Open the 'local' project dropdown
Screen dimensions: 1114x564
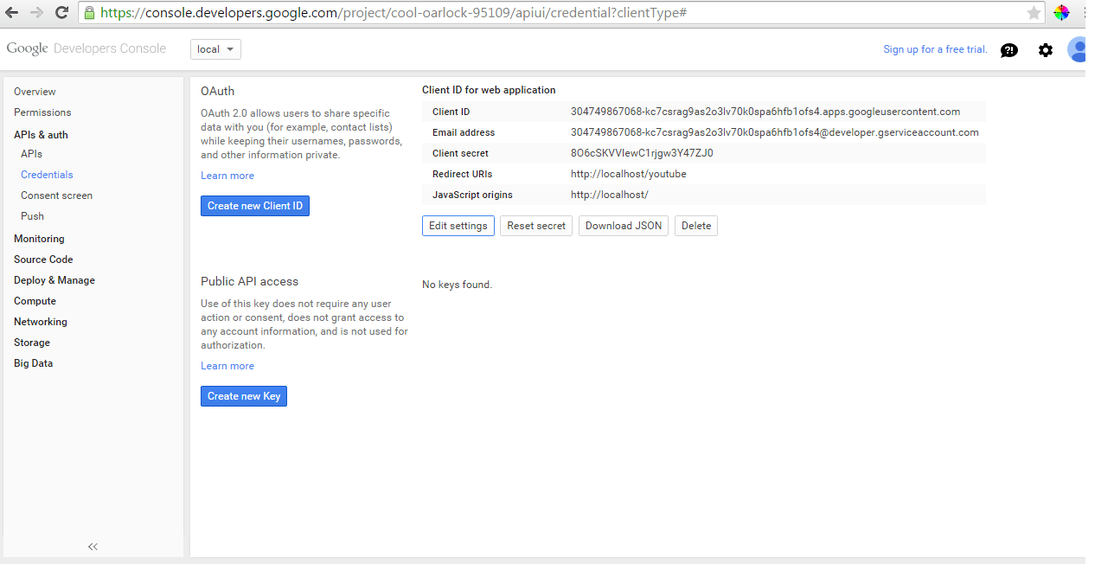click(215, 49)
